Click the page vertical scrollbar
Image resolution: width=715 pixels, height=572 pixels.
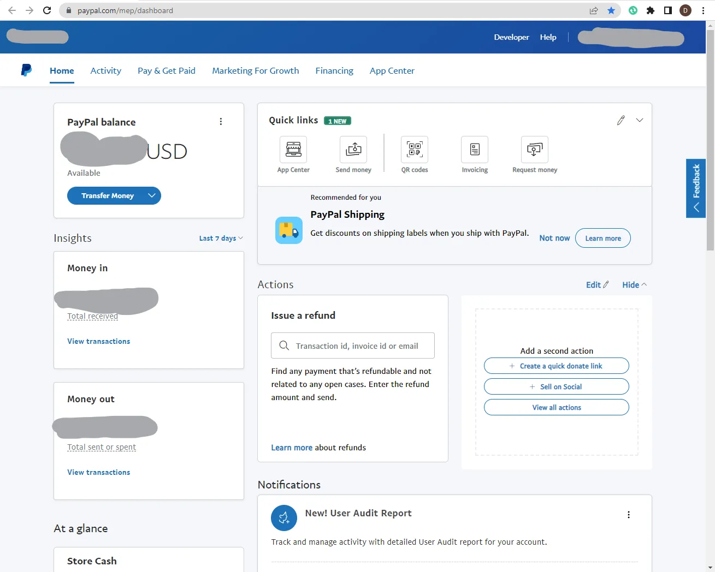pos(710,139)
